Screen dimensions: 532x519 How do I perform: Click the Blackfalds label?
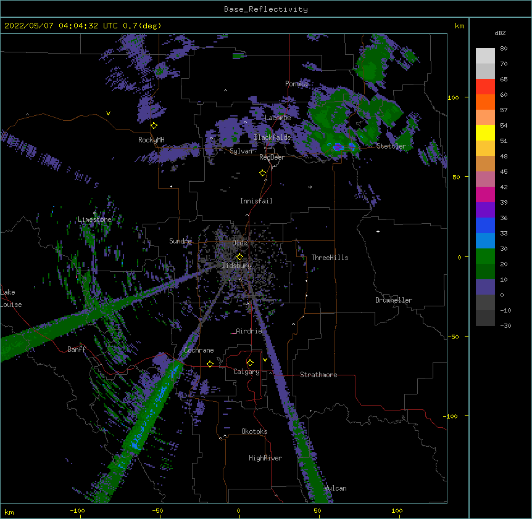[272, 137]
